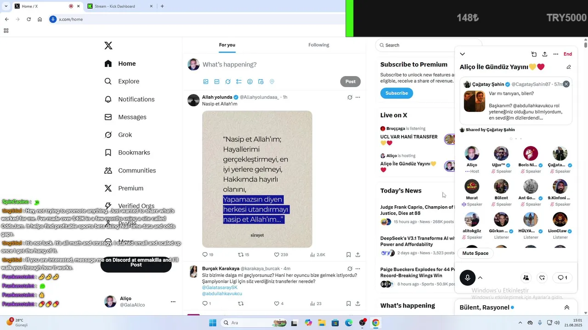Image resolution: width=588 pixels, height=330 pixels.
Task: Click the browser home button
Action: [40, 19]
